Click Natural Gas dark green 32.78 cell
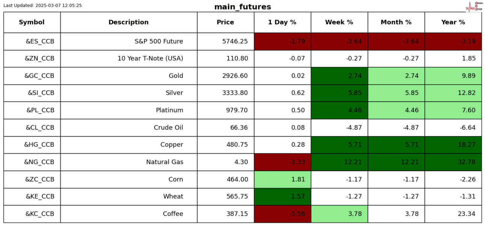The height and width of the screenshot is (226, 485). pos(453,162)
